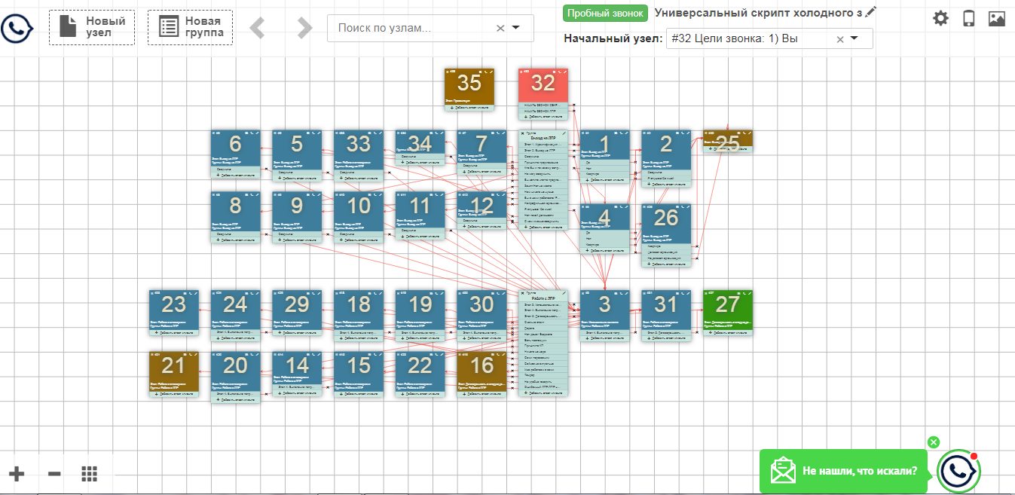The height and width of the screenshot is (495, 1015).
Task: Expand the node search dropdown arrow
Action: coord(516,28)
